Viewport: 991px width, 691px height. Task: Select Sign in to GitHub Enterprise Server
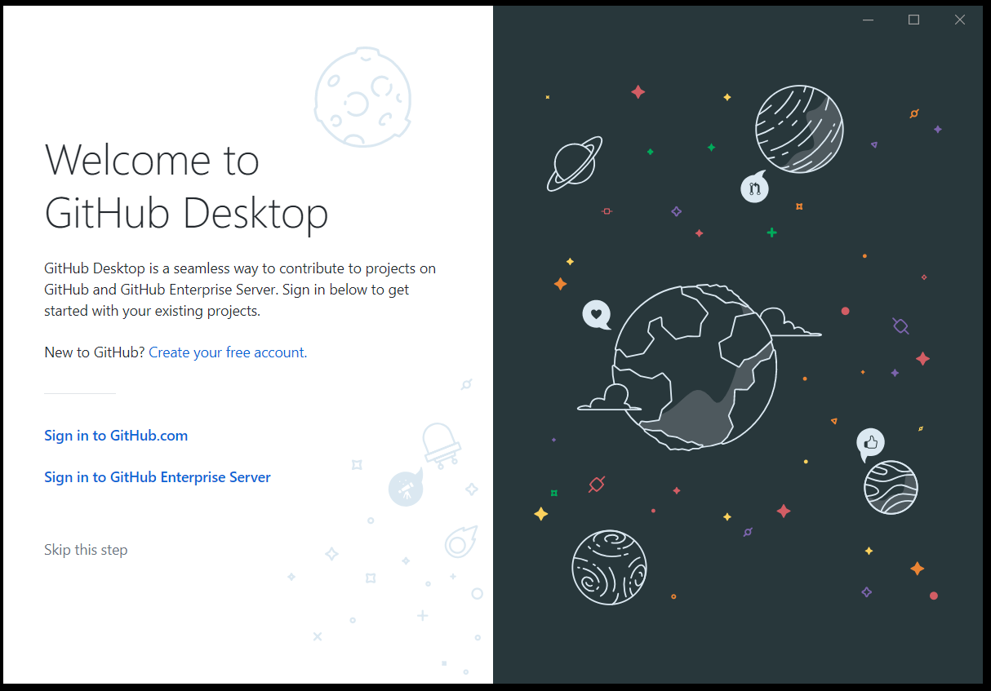(158, 477)
